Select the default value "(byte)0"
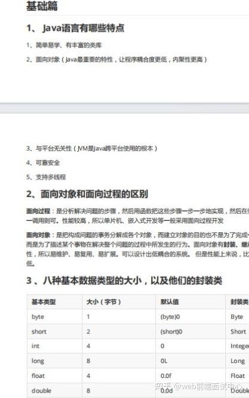The height and width of the screenshot is (398, 249). click(170, 317)
